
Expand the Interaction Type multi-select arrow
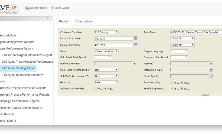[x=211, y=70]
